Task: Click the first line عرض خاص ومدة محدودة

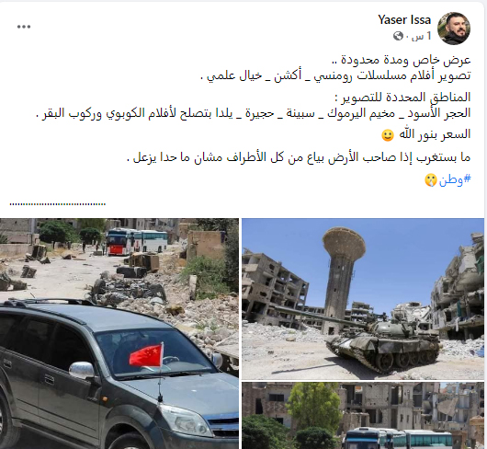Action: [x=402, y=60]
